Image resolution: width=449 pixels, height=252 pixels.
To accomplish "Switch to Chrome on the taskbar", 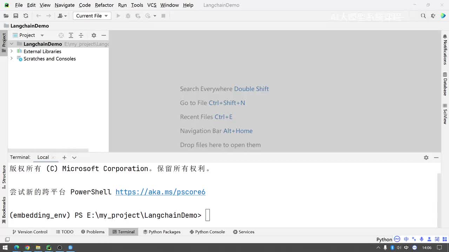I will [27, 247].
